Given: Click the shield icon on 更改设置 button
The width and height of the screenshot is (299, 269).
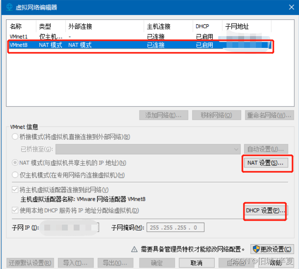Looking at the screenshot, I should tap(256, 249).
